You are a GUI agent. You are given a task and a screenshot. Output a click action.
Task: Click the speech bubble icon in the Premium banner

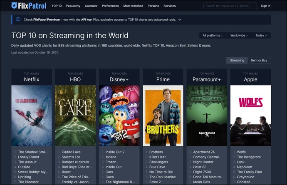(18, 20)
